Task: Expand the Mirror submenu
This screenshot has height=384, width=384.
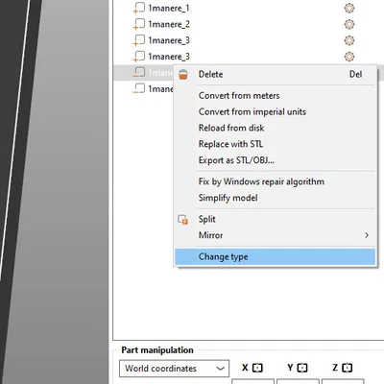Action: point(275,235)
